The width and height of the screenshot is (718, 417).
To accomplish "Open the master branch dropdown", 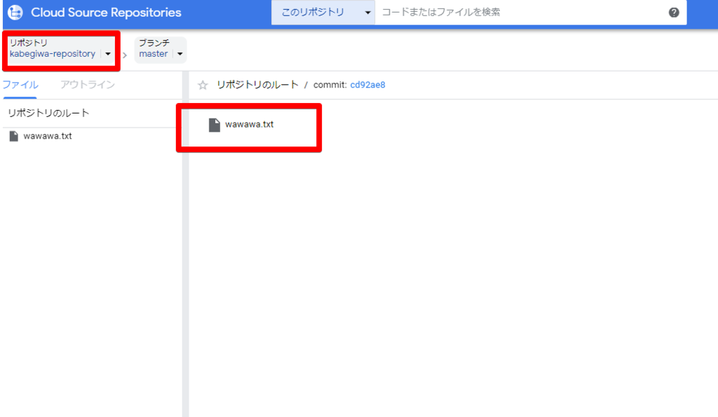I will 179,53.
